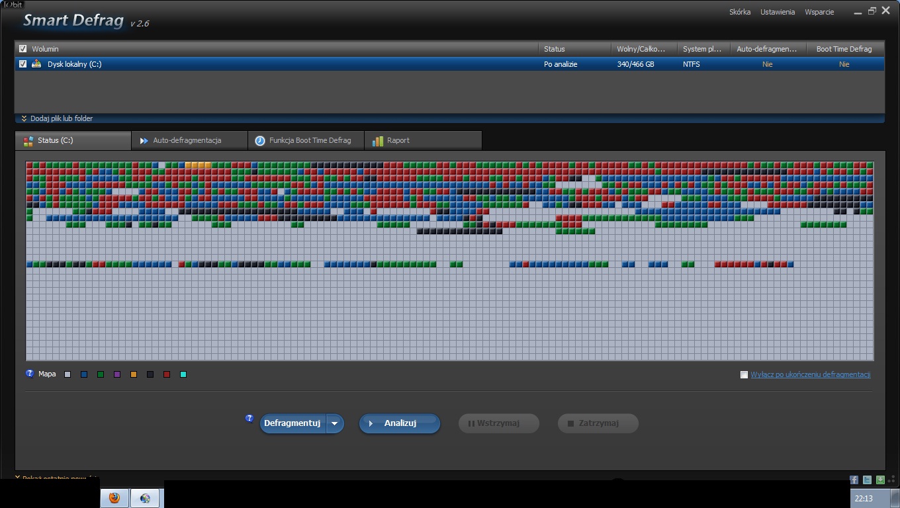
Task: Open the Funkcja Boot Time Defrag tab
Action: coord(306,140)
